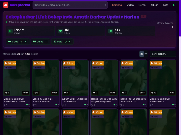This screenshot has height=135, width=181.
Task: Open the Sort: Terbaru dropdown
Action: (x=163, y=54)
